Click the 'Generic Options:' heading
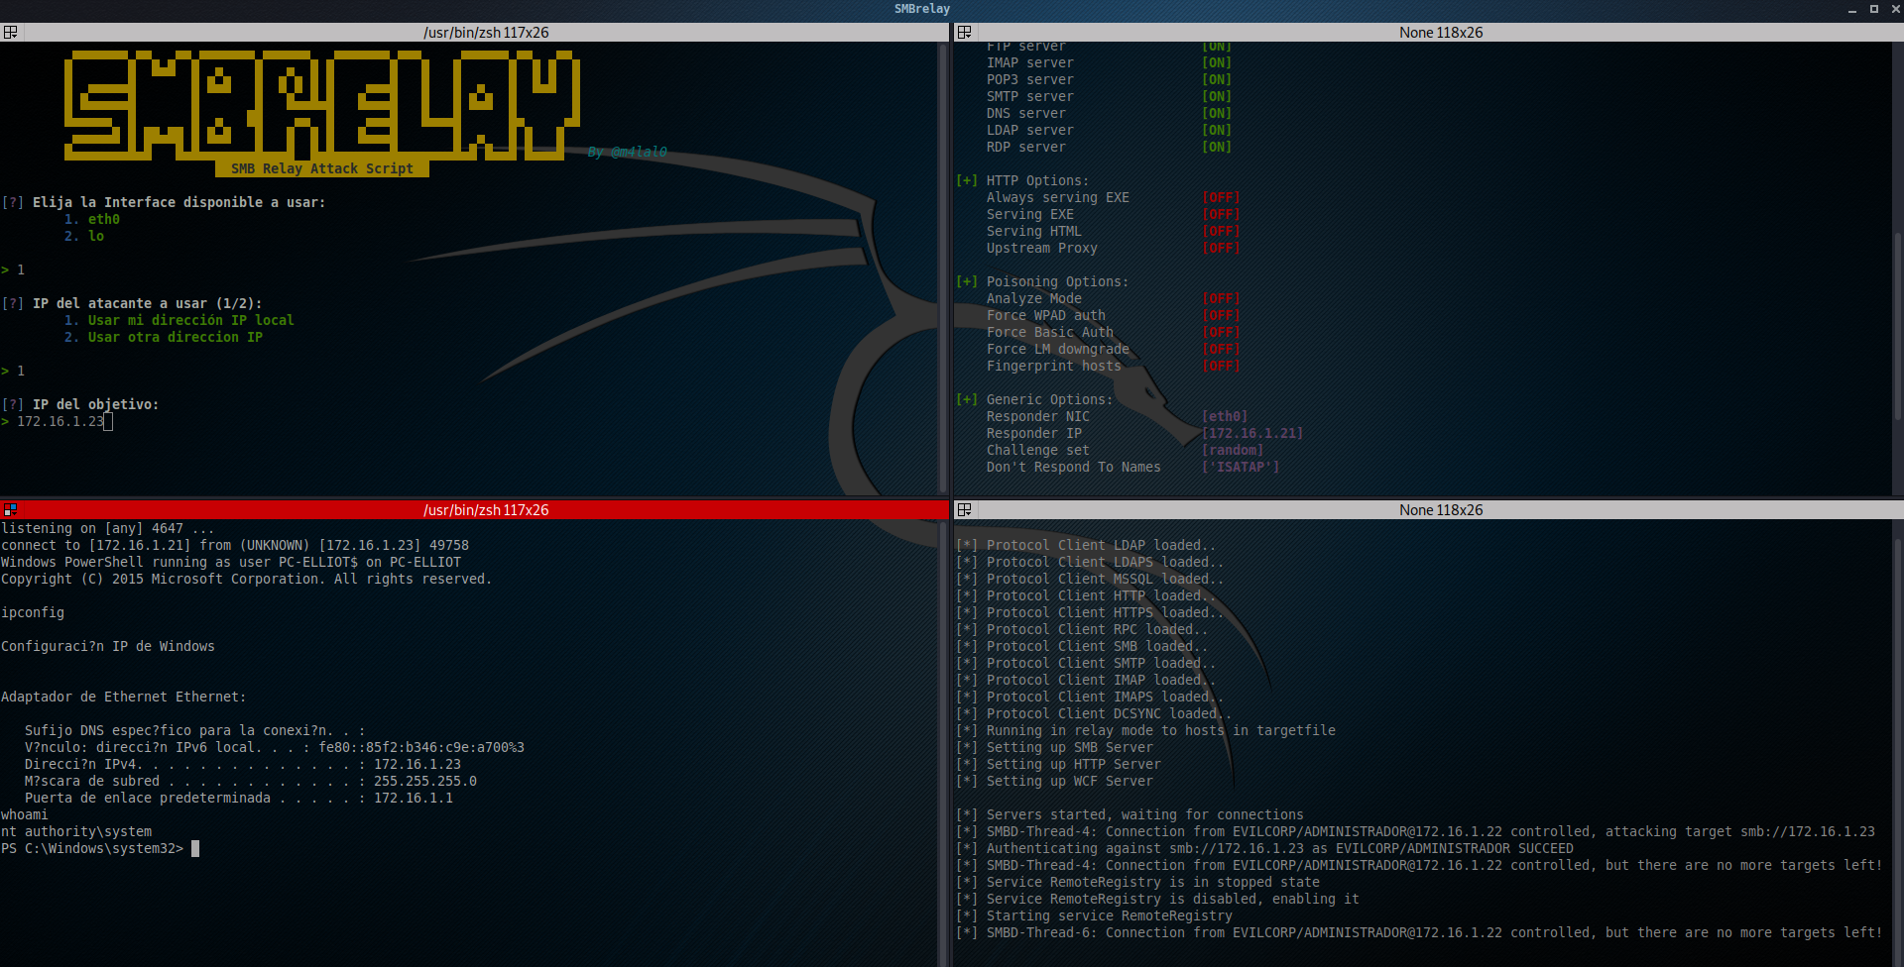The width and height of the screenshot is (1904, 967). (x=1049, y=400)
